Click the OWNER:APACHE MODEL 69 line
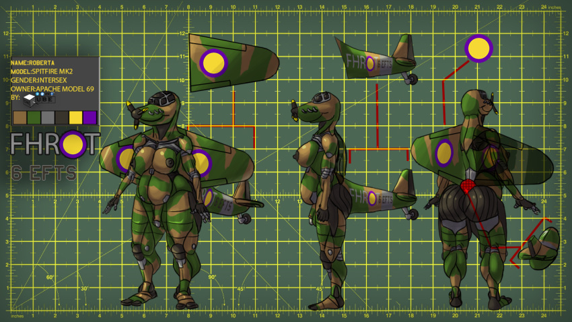 (x=53, y=89)
